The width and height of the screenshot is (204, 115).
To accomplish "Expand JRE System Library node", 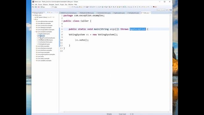I will point(34,17).
